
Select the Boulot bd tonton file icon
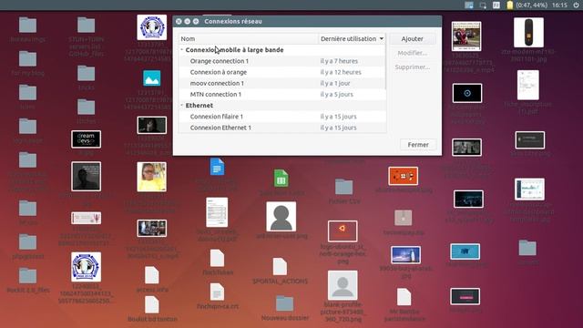[x=152, y=305]
